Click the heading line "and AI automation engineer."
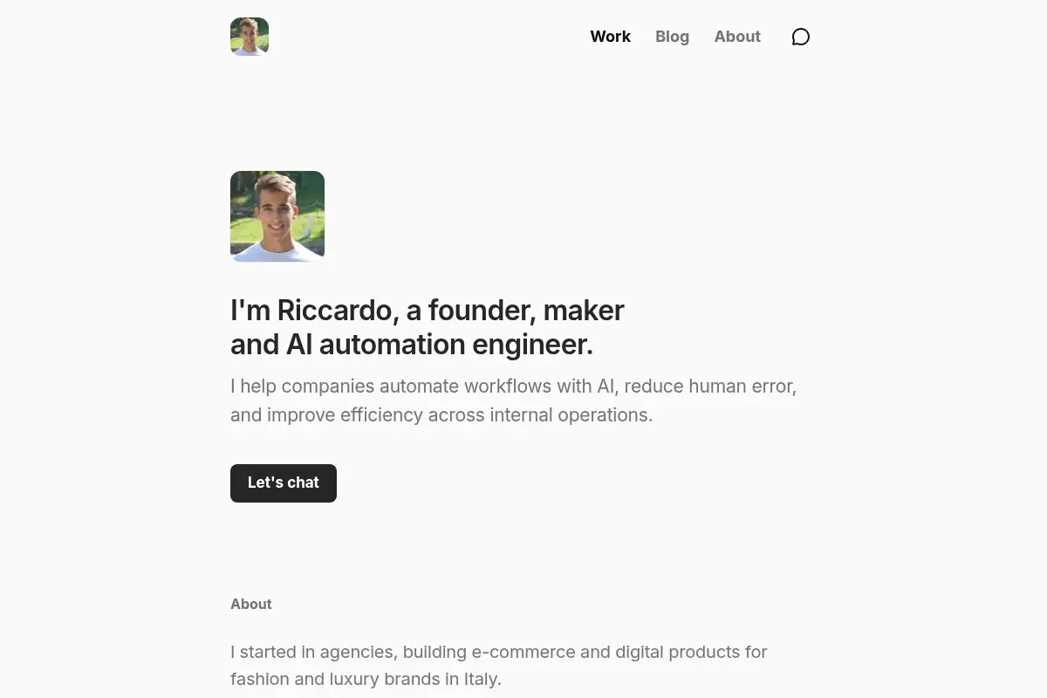 click(x=412, y=345)
